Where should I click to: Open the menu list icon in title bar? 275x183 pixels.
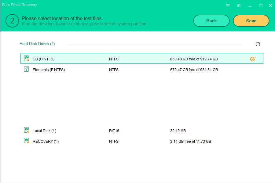point(239,5)
